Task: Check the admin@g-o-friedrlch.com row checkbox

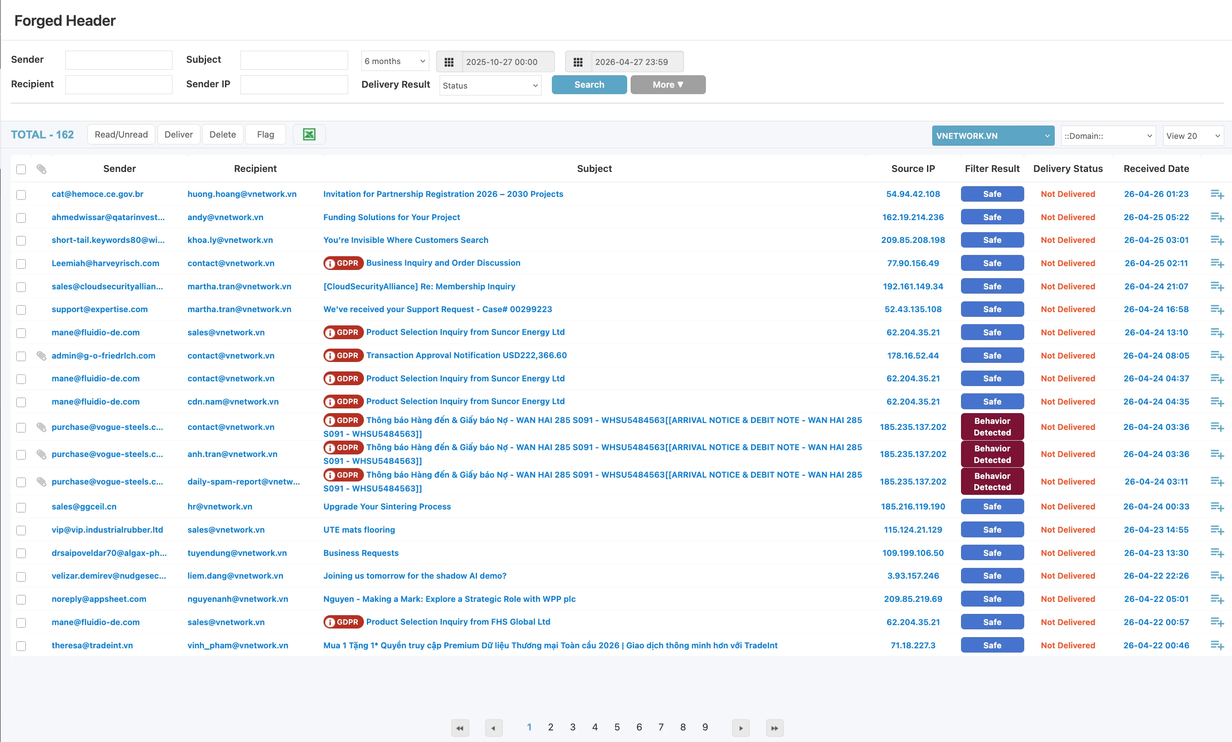Action: [21, 356]
